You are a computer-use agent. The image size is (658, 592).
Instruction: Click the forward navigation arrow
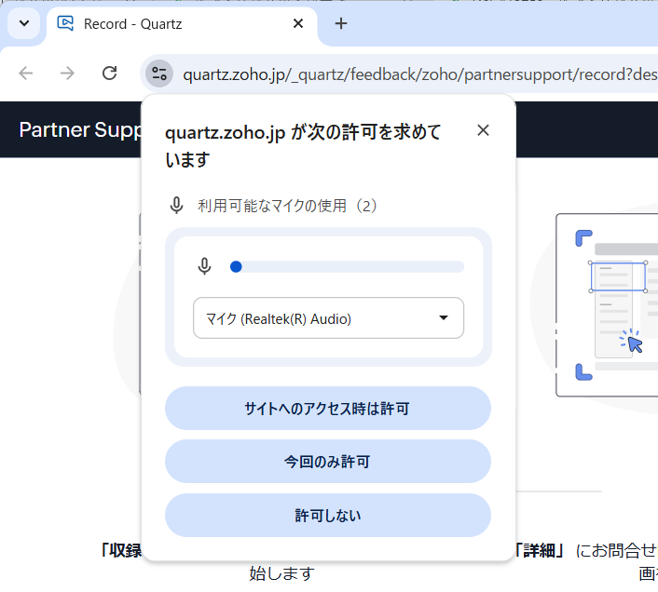pos(67,74)
